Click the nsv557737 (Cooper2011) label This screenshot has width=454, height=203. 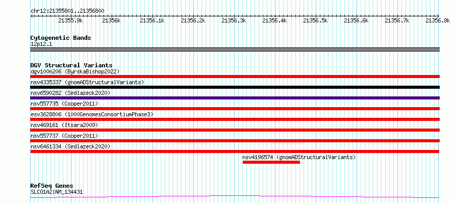pyautogui.click(x=64, y=136)
